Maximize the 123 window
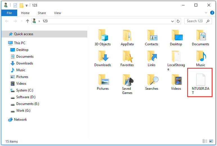The height and width of the screenshot is (146, 217). (x=196, y=5)
